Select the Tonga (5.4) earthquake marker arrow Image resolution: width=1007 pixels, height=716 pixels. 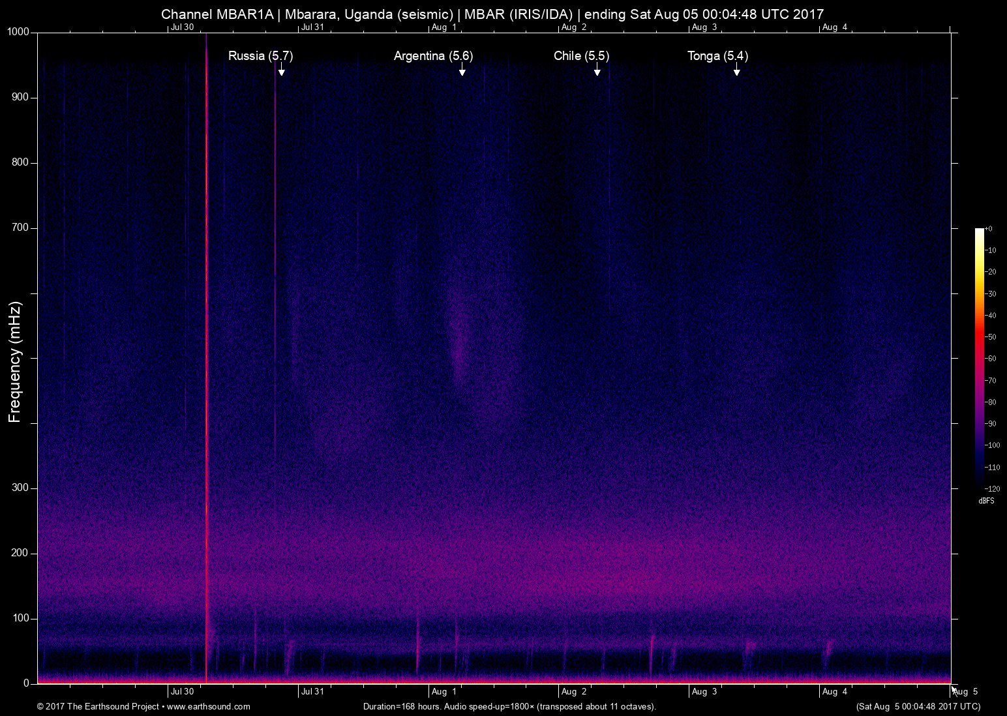737,72
